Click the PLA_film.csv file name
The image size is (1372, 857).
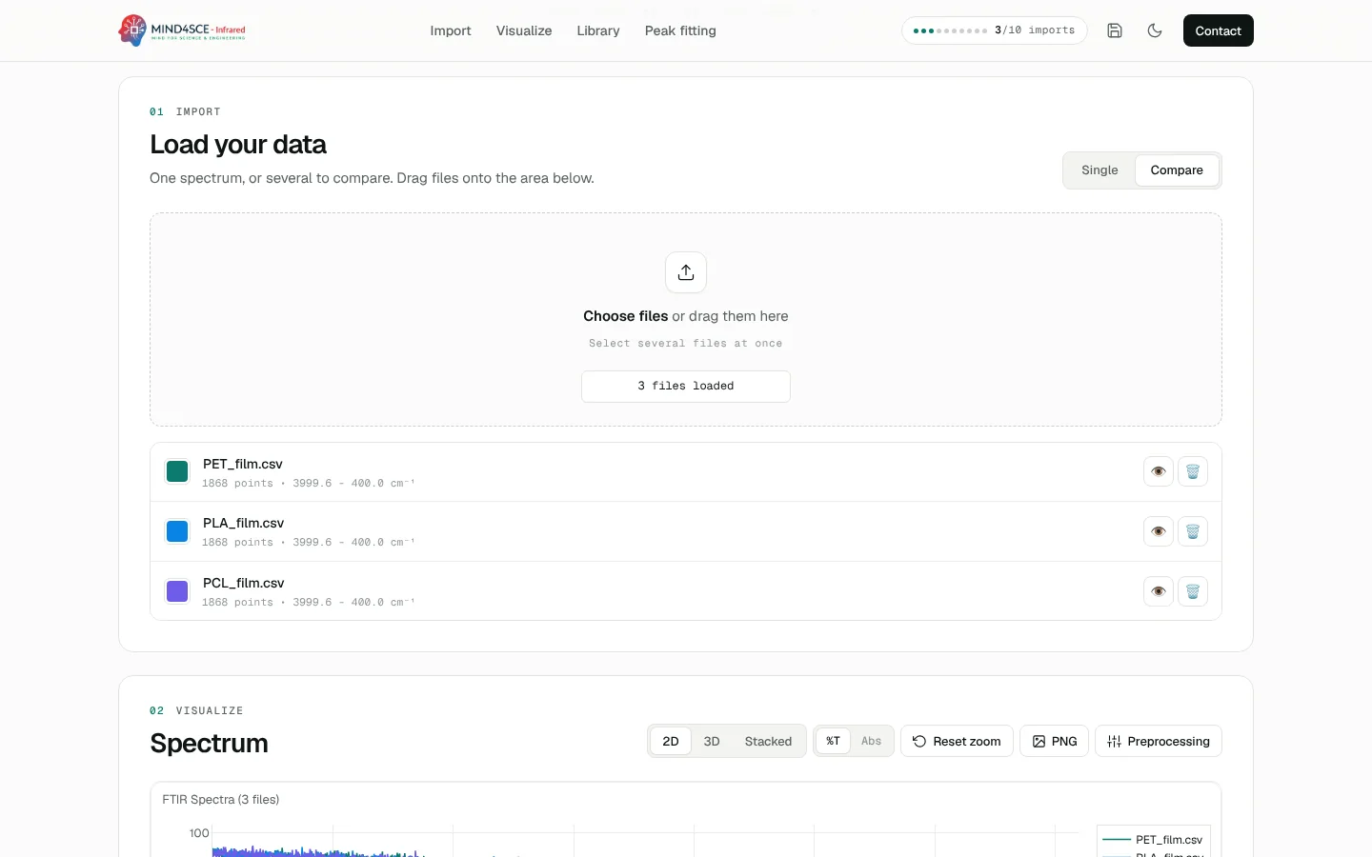[243, 523]
